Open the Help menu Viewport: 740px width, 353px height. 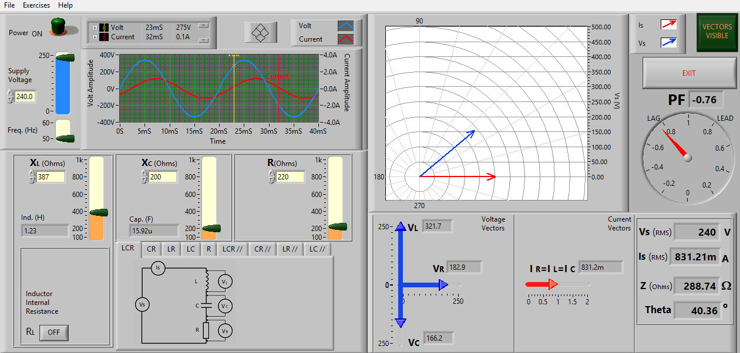65,5
